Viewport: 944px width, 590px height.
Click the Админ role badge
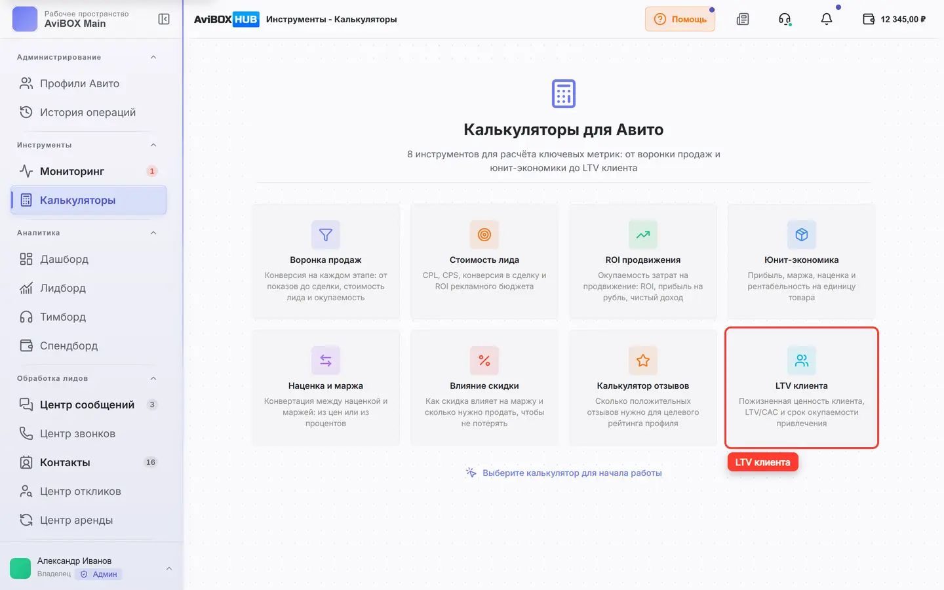pyautogui.click(x=99, y=574)
